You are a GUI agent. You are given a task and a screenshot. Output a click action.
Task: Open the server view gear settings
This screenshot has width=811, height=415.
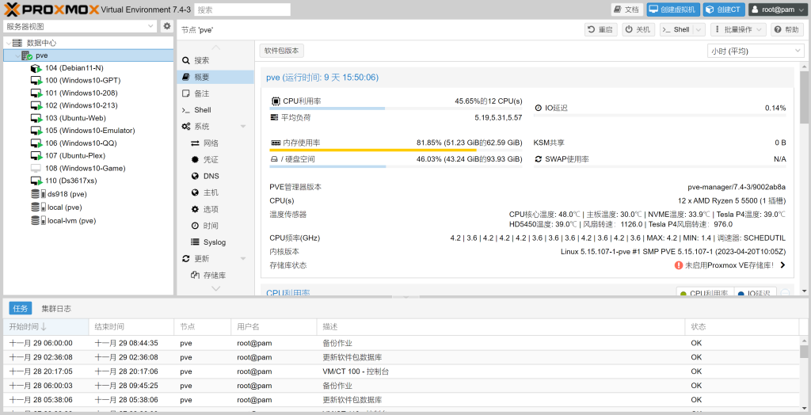pos(166,26)
